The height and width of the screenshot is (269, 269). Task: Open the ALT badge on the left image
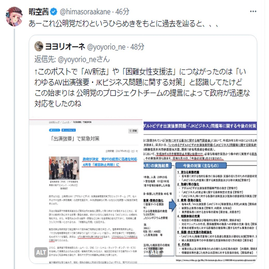coord(41,252)
